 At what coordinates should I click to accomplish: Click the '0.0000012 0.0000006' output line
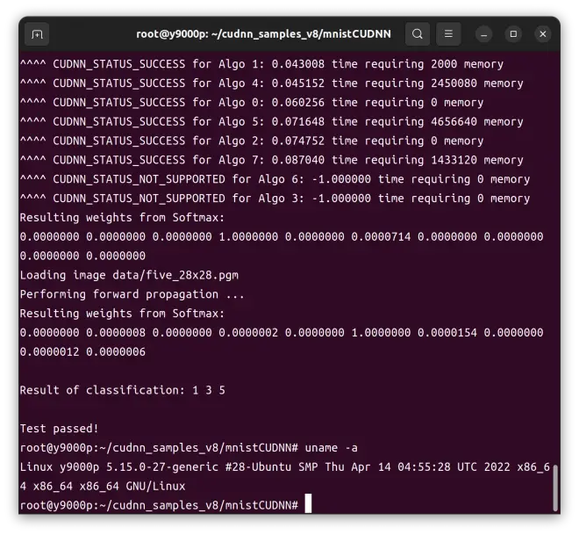pyautogui.click(x=82, y=352)
